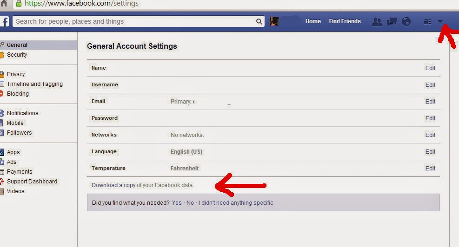Expand the account dropdown arrow
The height and width of the screenshot is (247, 459).
coord(440,22)
